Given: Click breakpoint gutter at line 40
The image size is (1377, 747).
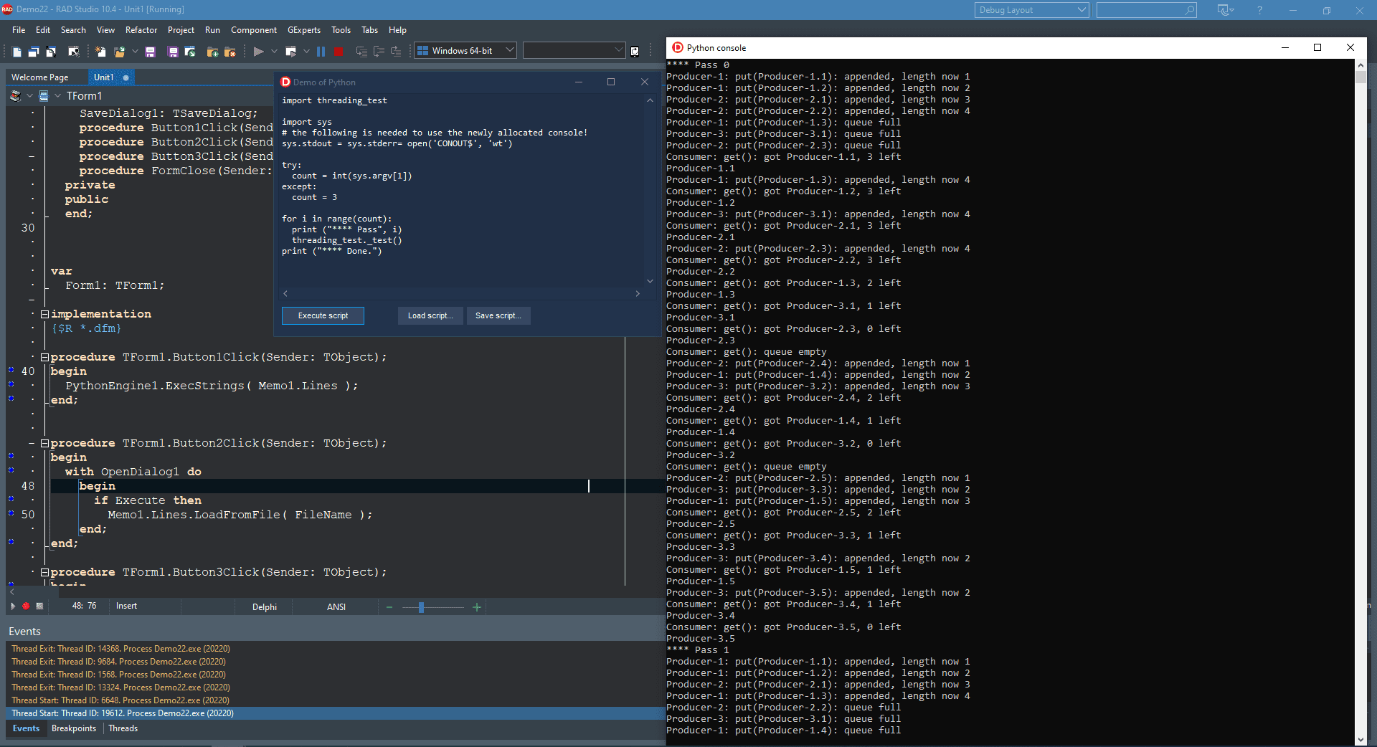Looking at the screenshot, I should click(11, 370).
